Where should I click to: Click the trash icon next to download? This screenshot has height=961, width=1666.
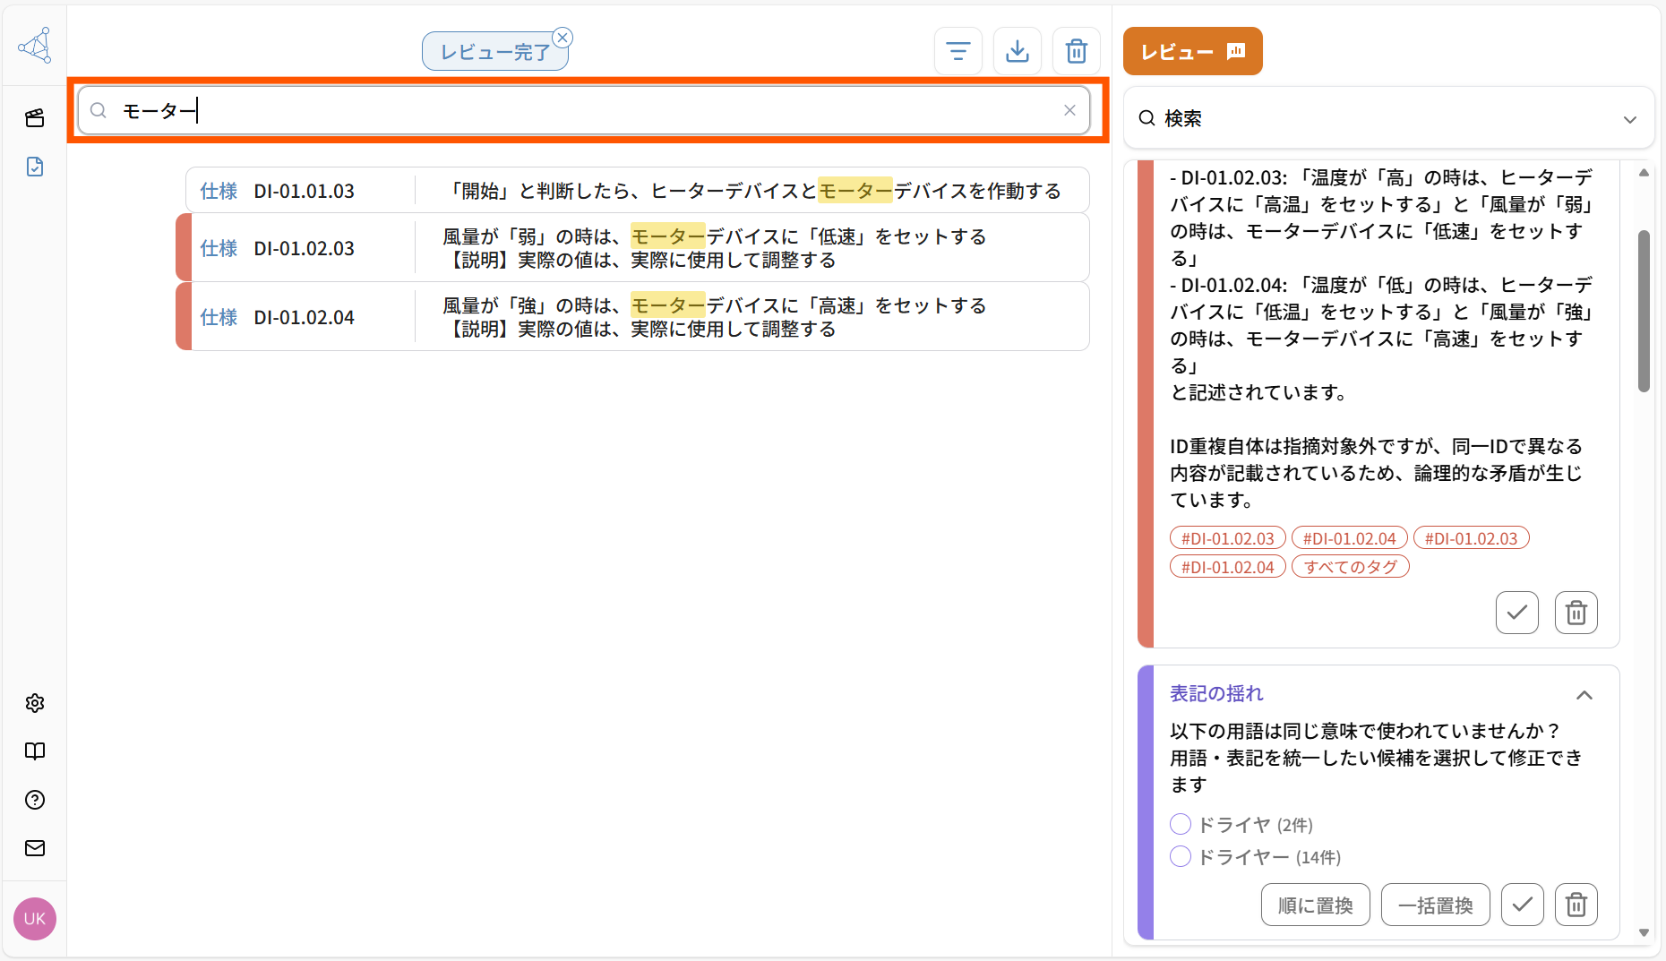click(1076, 51)
